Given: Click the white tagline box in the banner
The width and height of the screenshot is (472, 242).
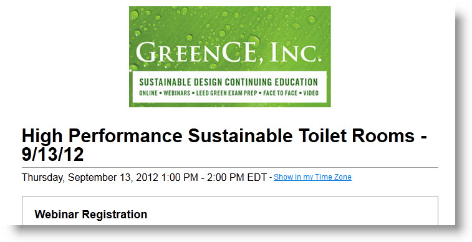Looking at the screenshot, I should point(229,87).
